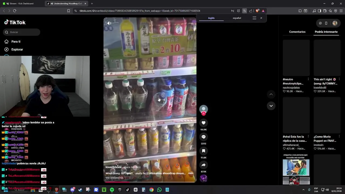Click share page icon in address bar
345x194 pixels.
[x=251, y=11]
